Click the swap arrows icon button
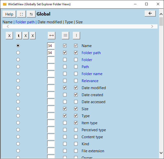The image size is (164, 159). [x=31, y=14]
